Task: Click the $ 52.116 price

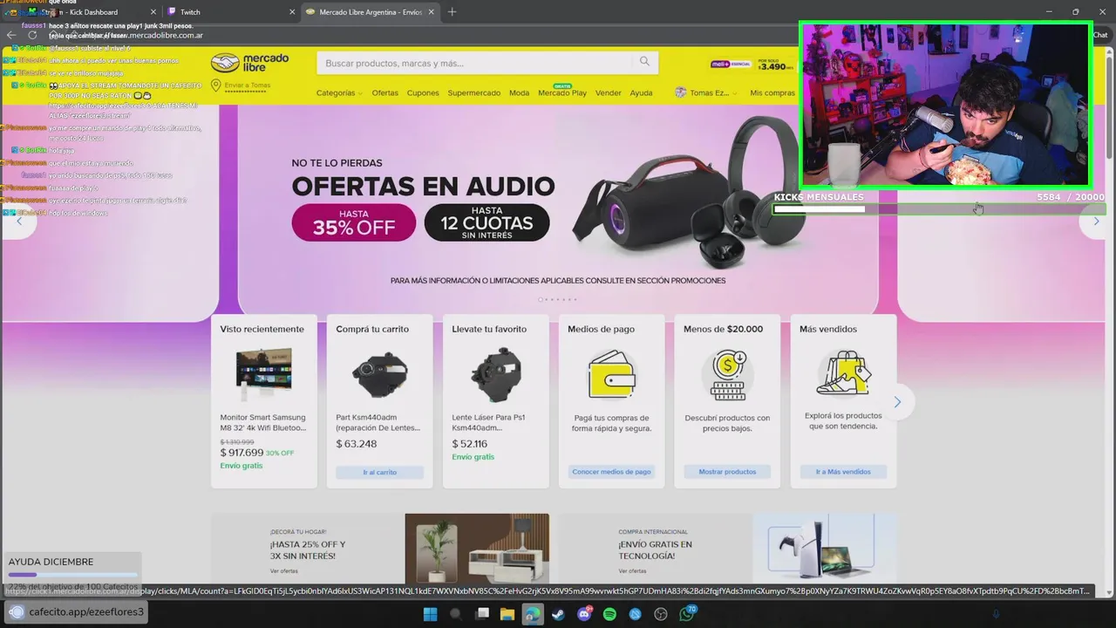Action: 473,444
